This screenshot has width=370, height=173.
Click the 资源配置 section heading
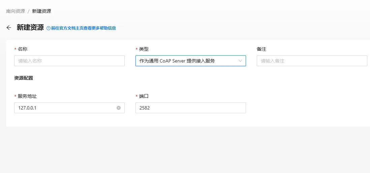(x=24, y=78)
